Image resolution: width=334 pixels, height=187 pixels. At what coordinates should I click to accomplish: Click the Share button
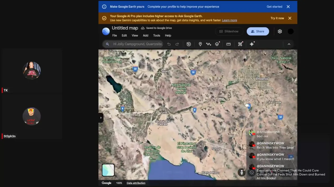(x=258, y=31)
